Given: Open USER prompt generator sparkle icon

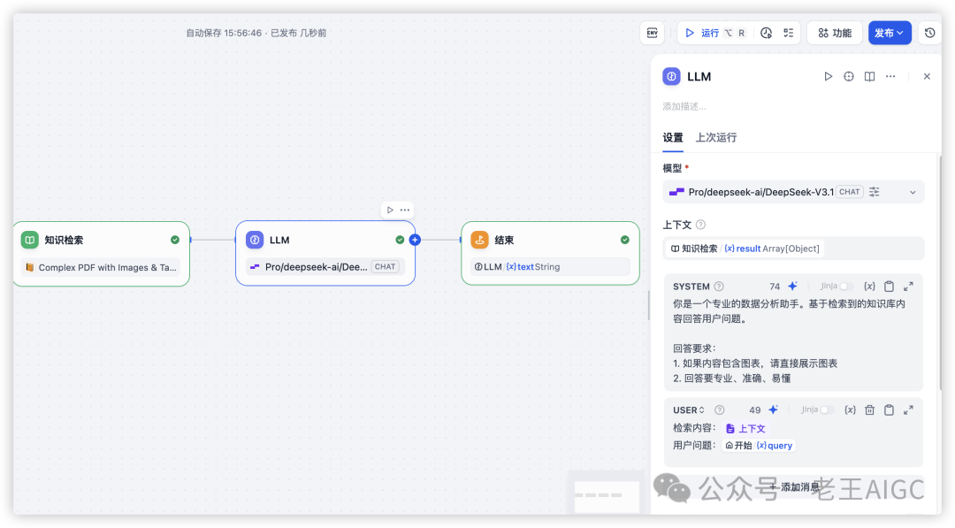Looking at the screenshot, I should click(x=773, y=409).
